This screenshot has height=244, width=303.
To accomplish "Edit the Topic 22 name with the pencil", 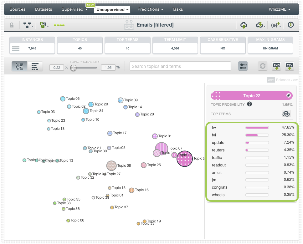I will pos(288,95).
